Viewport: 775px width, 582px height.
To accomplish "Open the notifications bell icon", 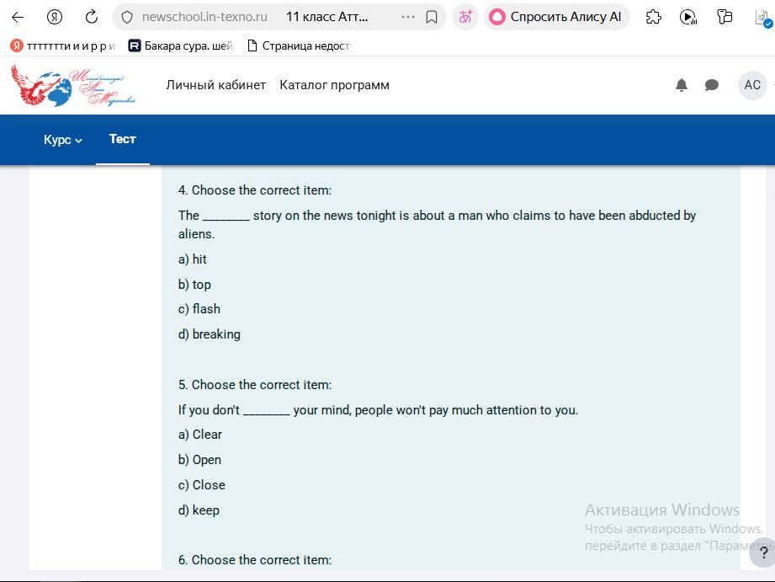I will (682, 85).
